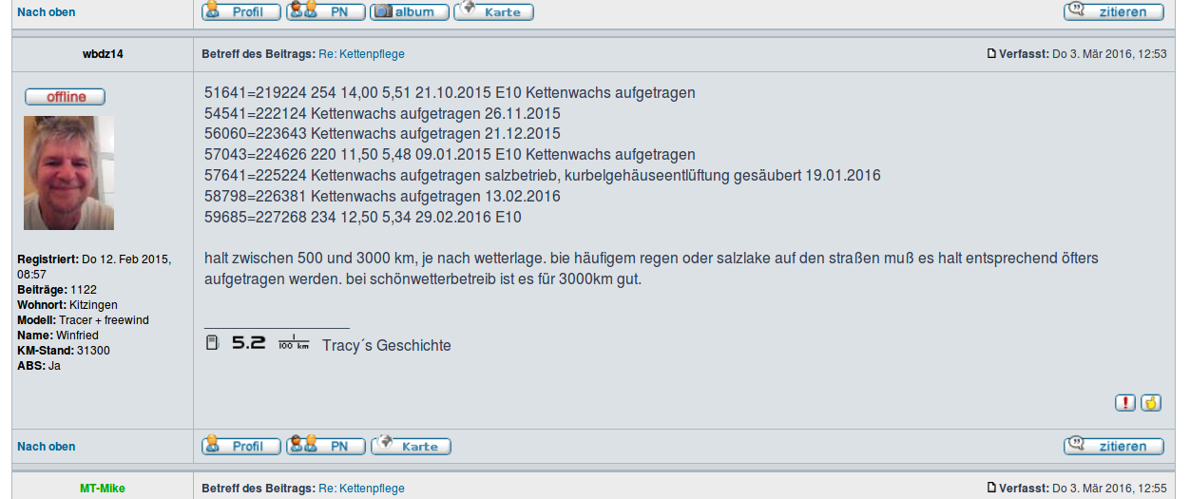Click the post icon beside wbdz14's Verfasst date
1190x499 pixels.
[x=992, y=54]
